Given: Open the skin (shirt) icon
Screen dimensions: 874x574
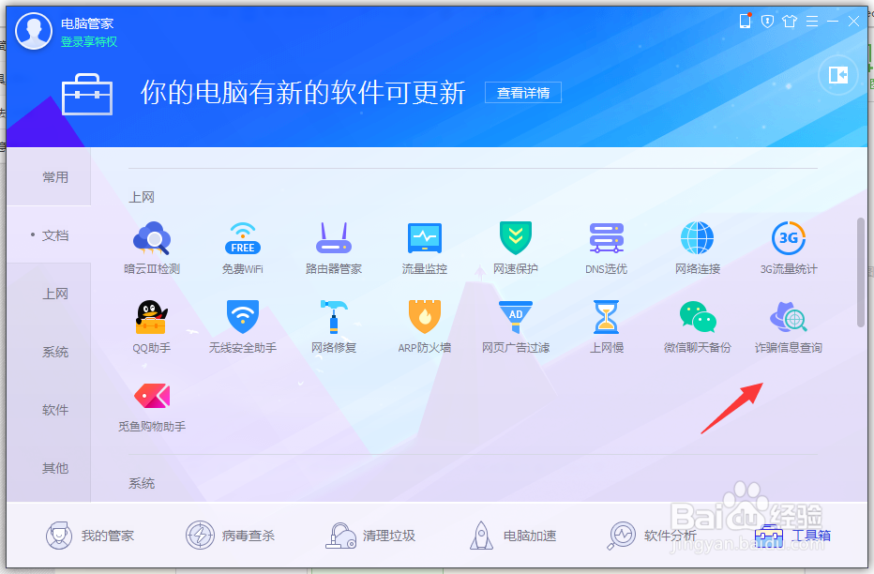Looking at the screenshot, I should [x=790, y=22].
